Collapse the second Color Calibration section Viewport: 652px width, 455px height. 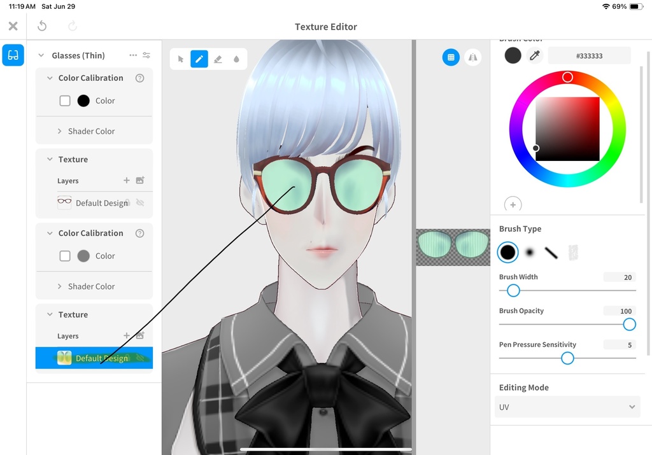[x=50, y=233]
